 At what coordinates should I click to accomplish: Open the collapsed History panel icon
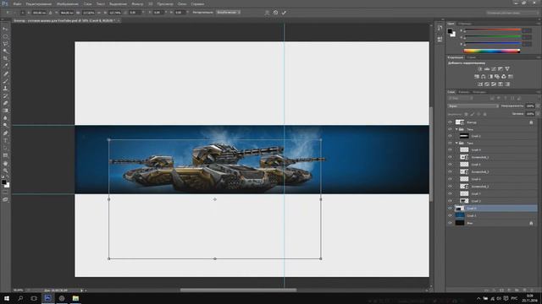(440, 28)
